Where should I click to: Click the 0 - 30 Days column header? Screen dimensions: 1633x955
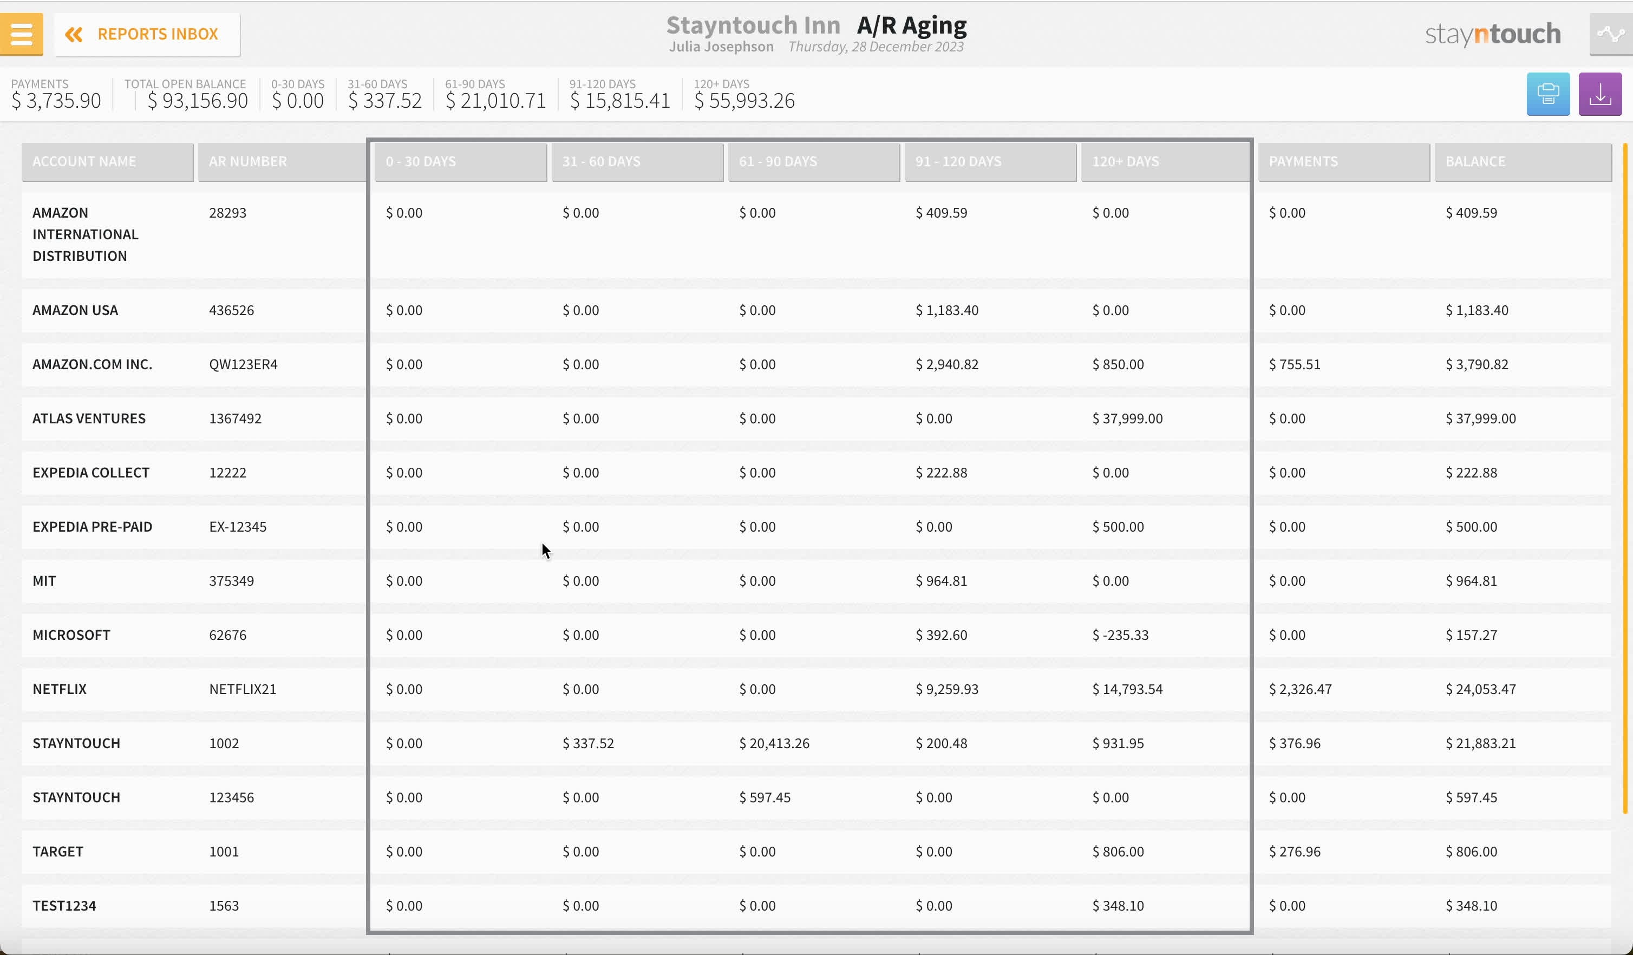click(461, 161)
